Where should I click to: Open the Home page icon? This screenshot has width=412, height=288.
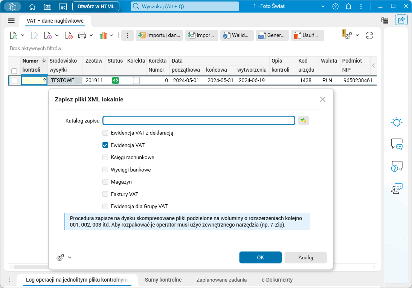click(32, 6)
